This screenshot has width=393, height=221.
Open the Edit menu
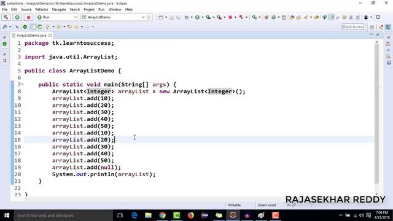[x=14, y=10]
